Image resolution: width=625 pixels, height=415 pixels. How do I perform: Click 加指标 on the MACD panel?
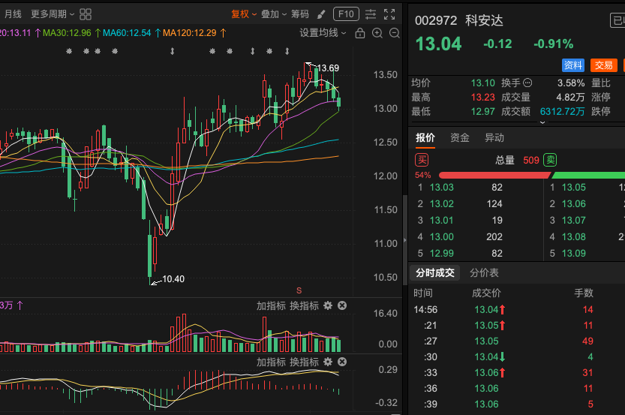coord(271,362)
